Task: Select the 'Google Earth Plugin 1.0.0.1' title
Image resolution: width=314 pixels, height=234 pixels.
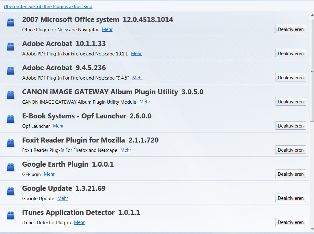Action: 68,164
